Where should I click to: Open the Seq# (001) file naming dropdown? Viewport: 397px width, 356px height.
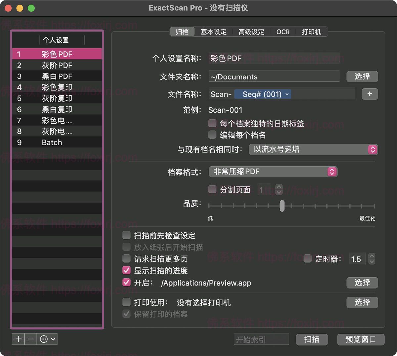[x=262, y=94]
